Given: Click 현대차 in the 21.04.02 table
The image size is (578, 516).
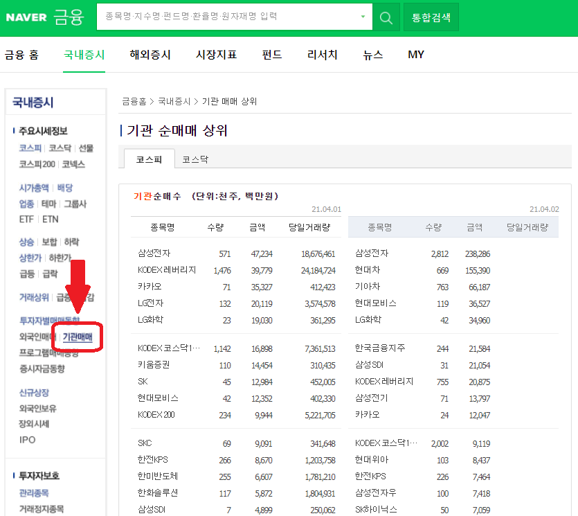Looking at the screenshot, I should (367, 270).
